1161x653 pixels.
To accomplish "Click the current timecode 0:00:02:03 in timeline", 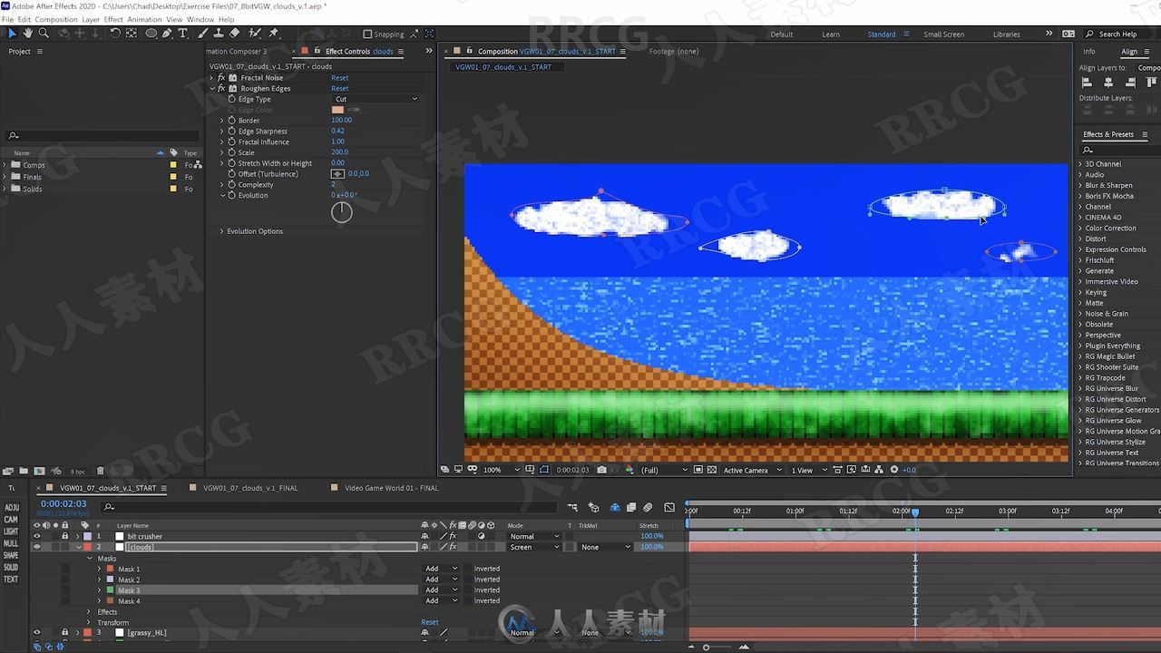I will (x=63, y=504).
